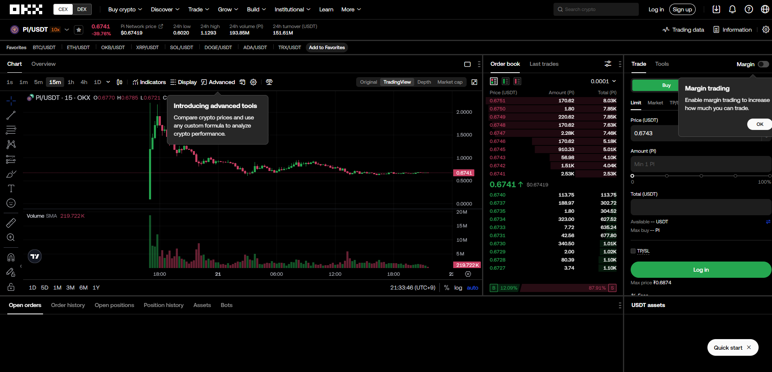Switch to the CEX mode

(63, 9)
